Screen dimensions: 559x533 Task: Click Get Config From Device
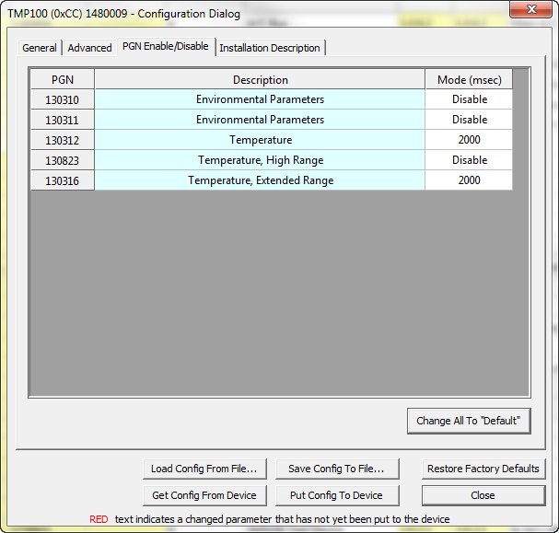click(x=204, y=495)
